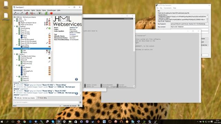Click the channel tree vertical scrollbar
The height and width of the screenshot is (124, 221).
coord(51,49)
